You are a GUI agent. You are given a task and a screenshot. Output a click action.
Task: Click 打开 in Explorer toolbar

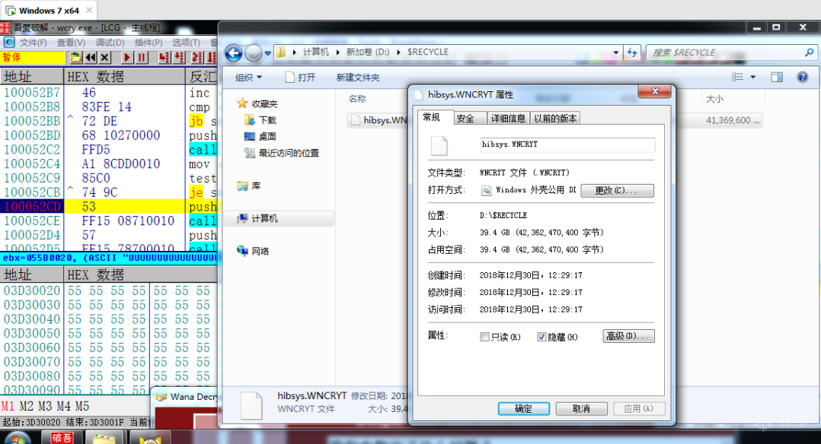(301, 78)
